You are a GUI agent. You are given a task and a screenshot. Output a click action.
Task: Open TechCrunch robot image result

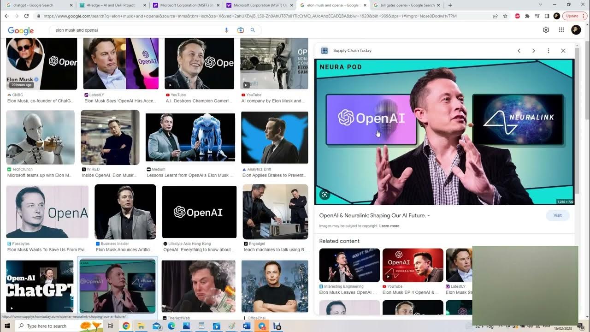40,137
